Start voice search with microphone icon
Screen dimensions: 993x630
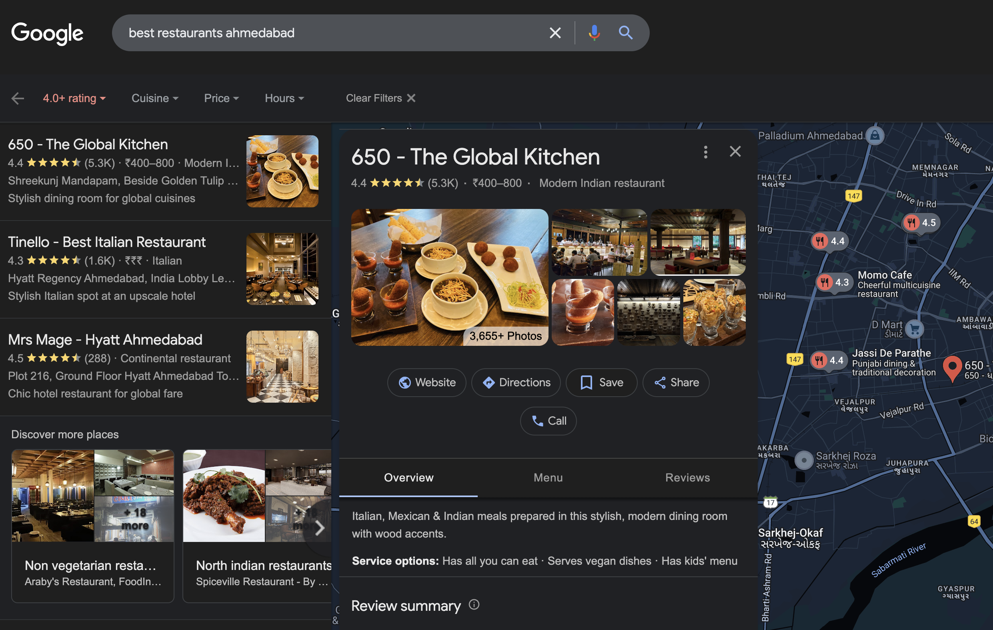(x=594, y=33)
